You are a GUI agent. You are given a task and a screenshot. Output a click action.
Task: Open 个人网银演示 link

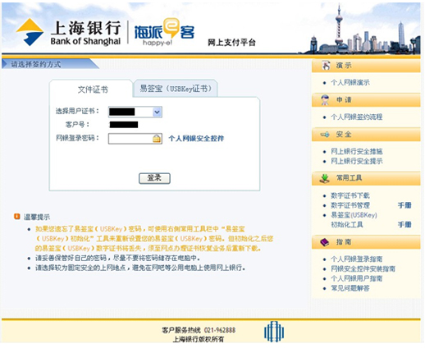tap(350, 82)
